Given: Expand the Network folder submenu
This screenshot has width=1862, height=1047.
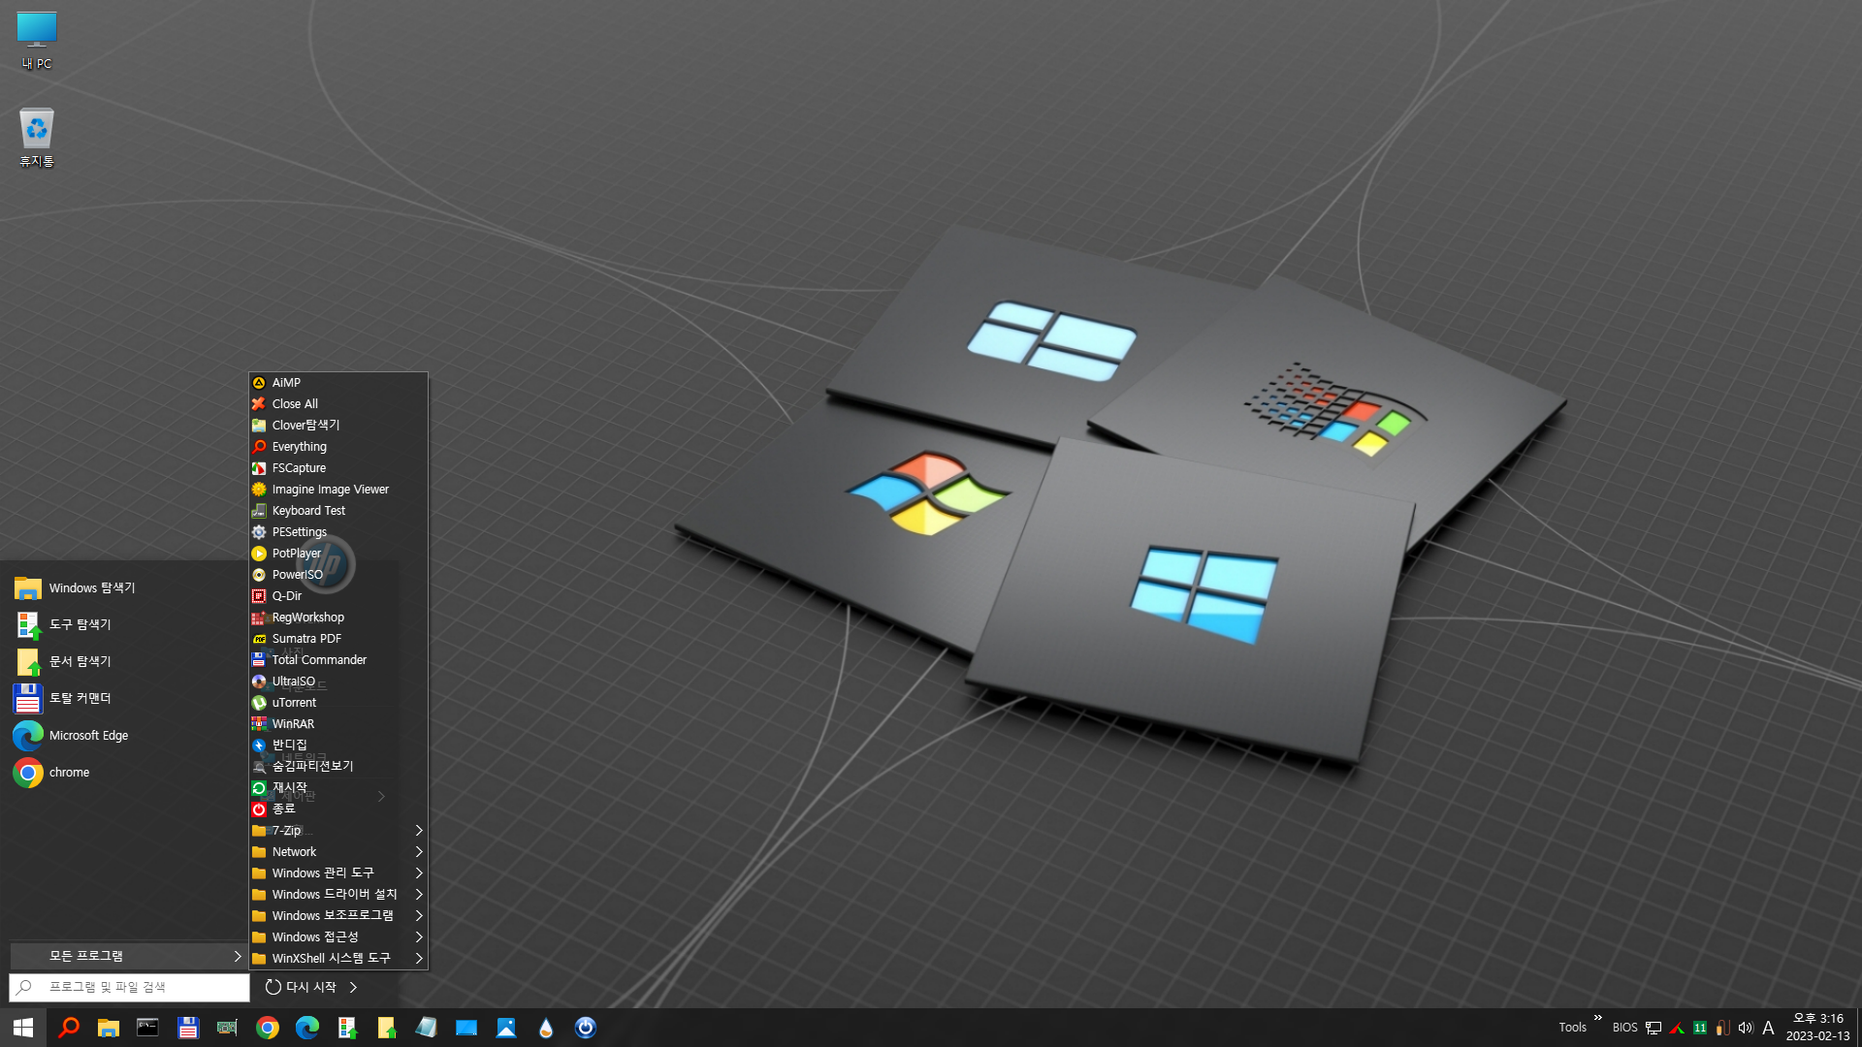Looking at the screenshot, I should pos(337,852).
